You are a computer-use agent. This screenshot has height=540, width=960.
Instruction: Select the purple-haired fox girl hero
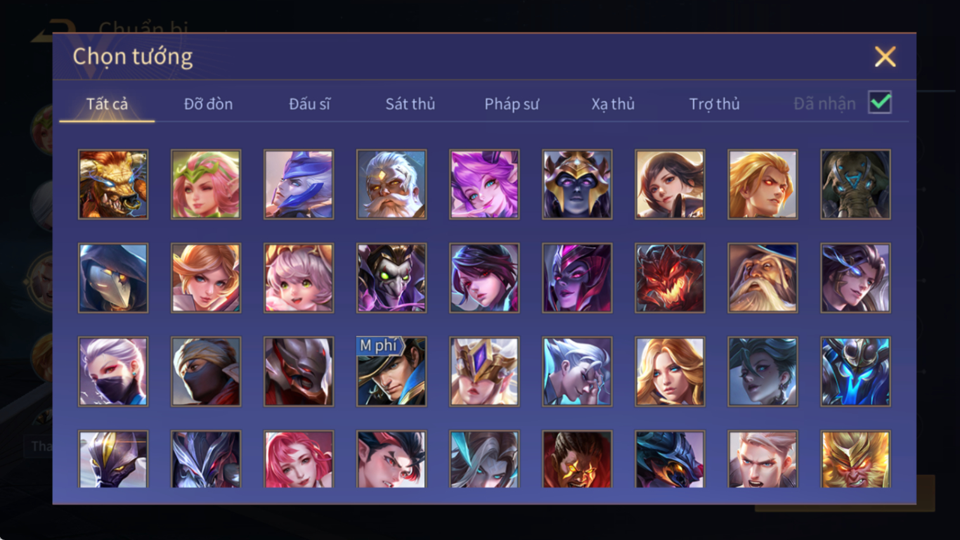pyautogui.click(x=484, y=184)
